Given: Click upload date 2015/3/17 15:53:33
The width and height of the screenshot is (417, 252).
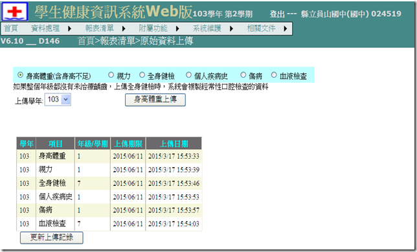Looking at the screenshot, I should click(174, 156).
